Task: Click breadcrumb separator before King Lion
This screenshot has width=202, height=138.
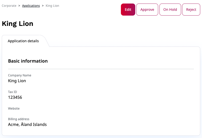Action: click(x=43, y=6)
